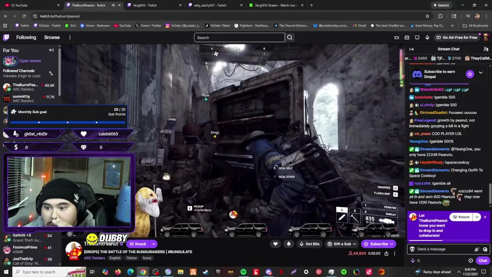Open the user avatar menu
The height and width of the screenshot is (277, 492).
click(485, 37)
